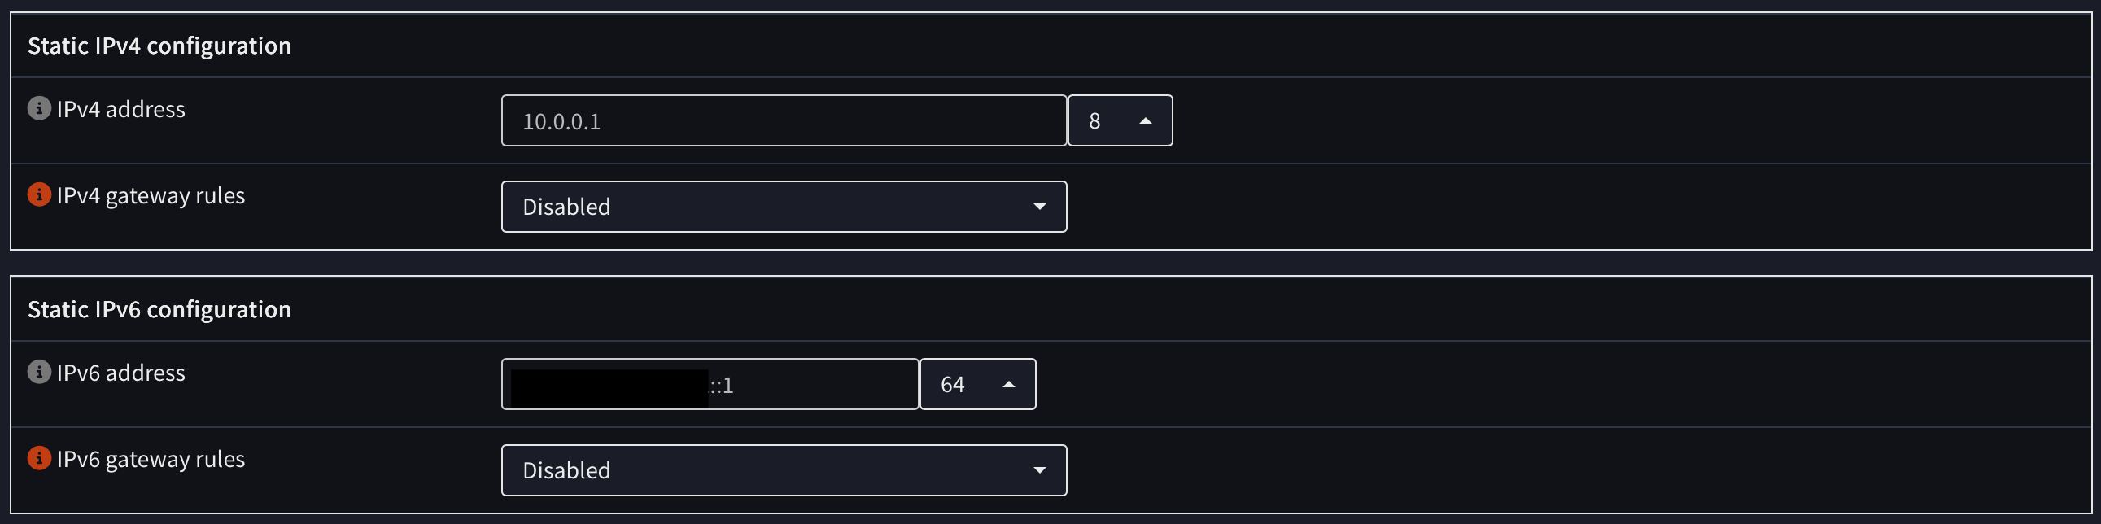Show help for the IPv6 address field

[x=39, y=373]
